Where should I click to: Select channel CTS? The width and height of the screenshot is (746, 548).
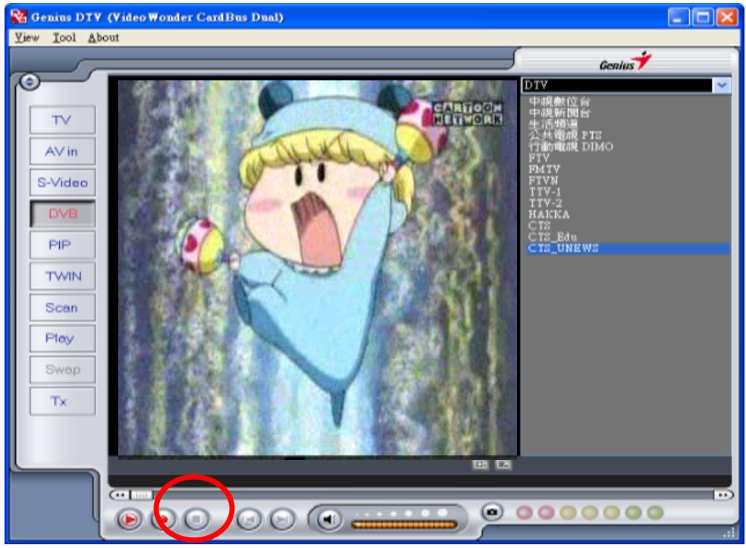pos(539,226)
